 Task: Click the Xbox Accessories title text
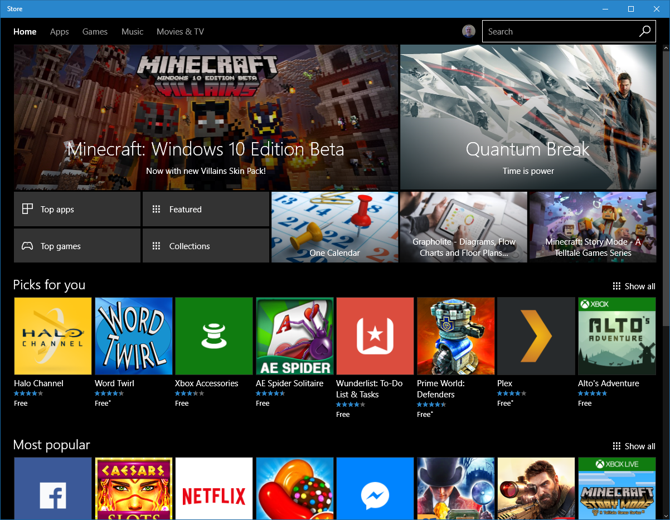click(x=207, y=383)
